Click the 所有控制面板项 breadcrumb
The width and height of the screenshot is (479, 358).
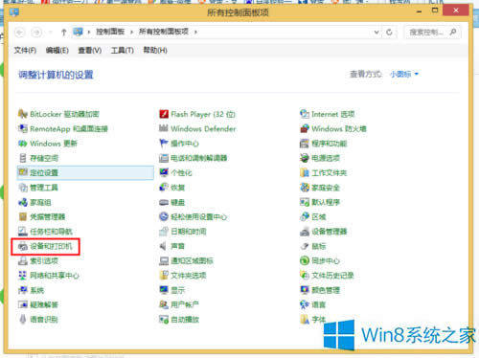[164, 32]
